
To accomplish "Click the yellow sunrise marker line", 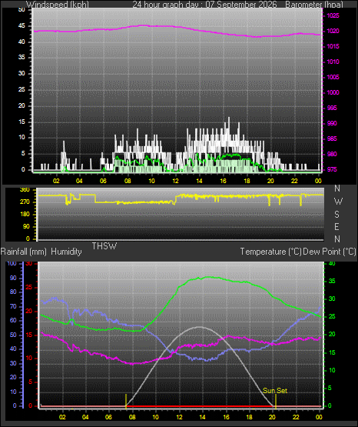I will click(x=126, y=401).
